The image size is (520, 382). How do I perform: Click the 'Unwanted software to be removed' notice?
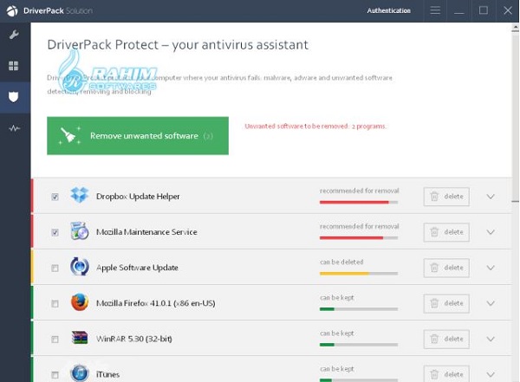click(x=315, y=126)
